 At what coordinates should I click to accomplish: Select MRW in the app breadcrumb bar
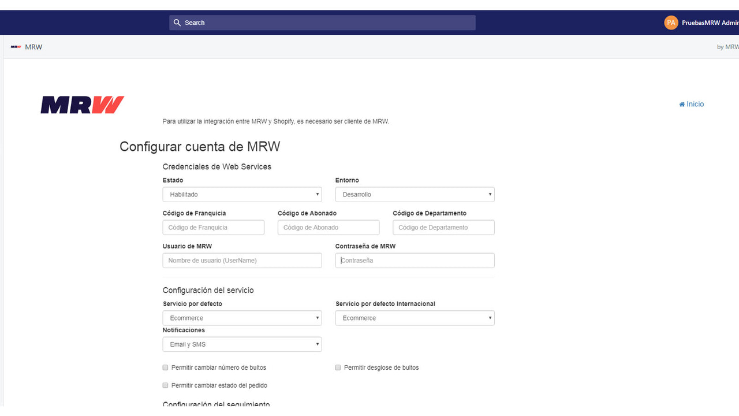pos(33,47)
